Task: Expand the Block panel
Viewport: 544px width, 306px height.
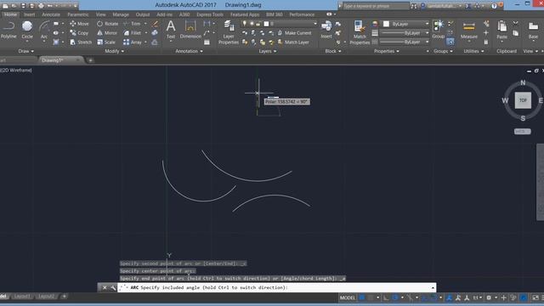Action: click(332, 51)
